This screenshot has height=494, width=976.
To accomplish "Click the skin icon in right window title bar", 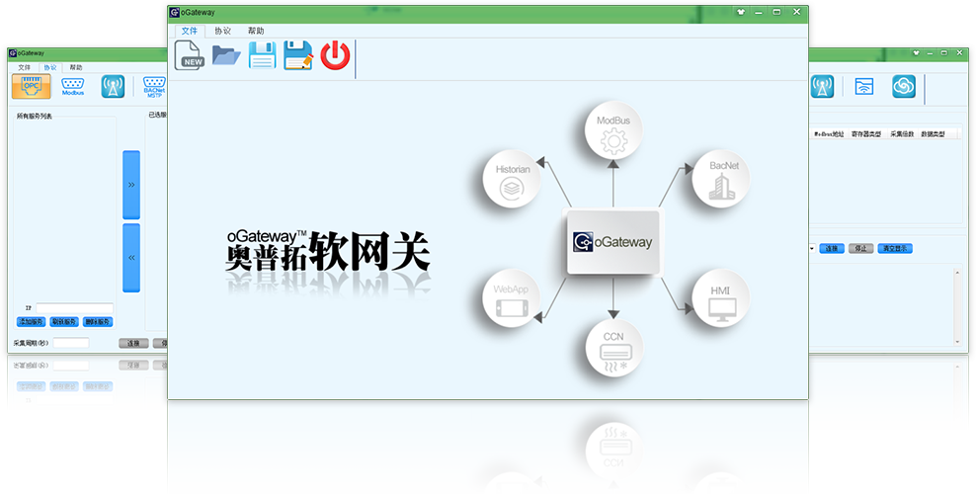I will point(916,53).
